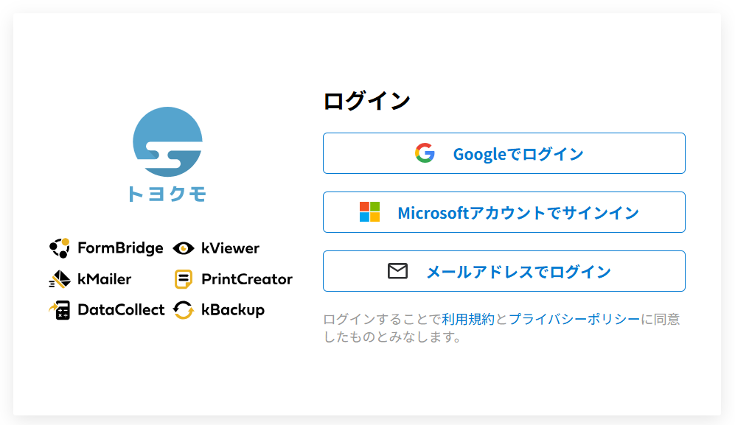The image size is (735, 425).
Task: Click the トヨクモ brand name text
Action: 167,194
